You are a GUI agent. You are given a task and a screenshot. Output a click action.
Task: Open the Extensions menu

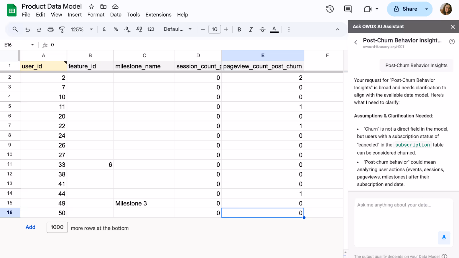point(158,15)
